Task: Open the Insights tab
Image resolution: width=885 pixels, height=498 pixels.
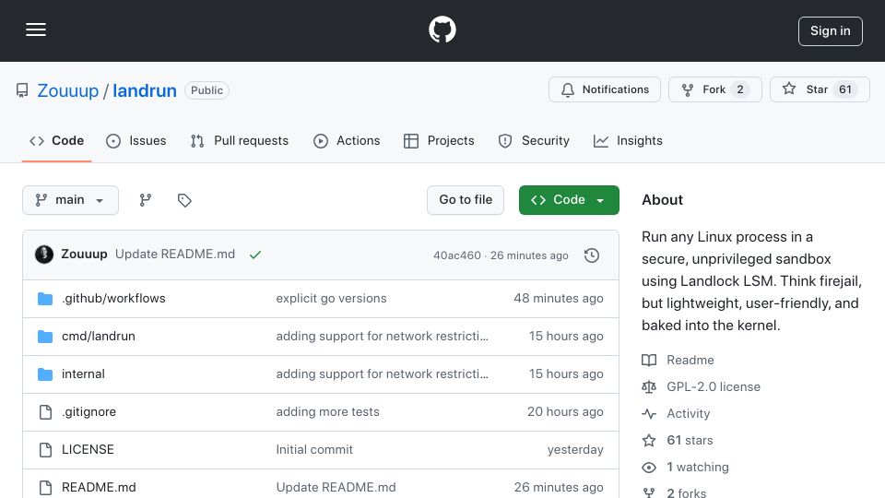Action: point(628,140)
